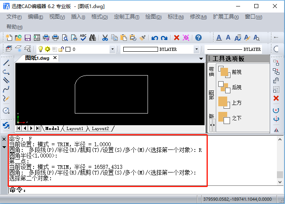Viewport: 285px width, 204px height.
Task: Click the Paste clipboard icon
Action: click(x=124, y=38)
